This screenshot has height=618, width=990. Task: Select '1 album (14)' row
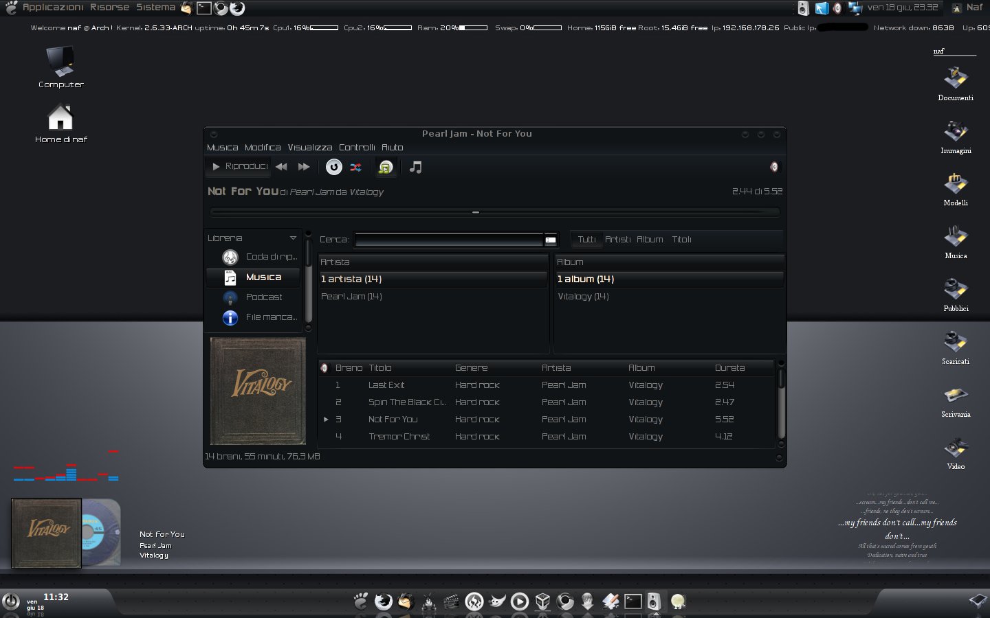click(x=670, y=279)
